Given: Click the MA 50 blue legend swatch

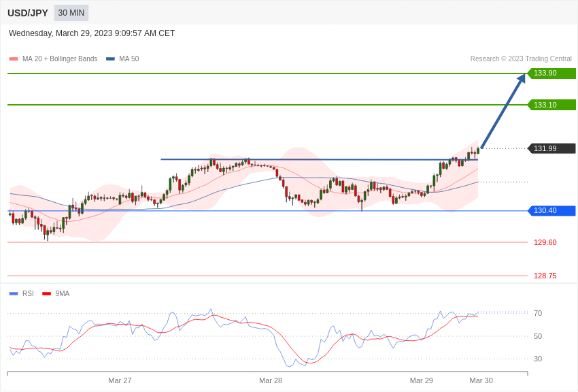Looking at the screenshot, I should [x=110, y=59].
